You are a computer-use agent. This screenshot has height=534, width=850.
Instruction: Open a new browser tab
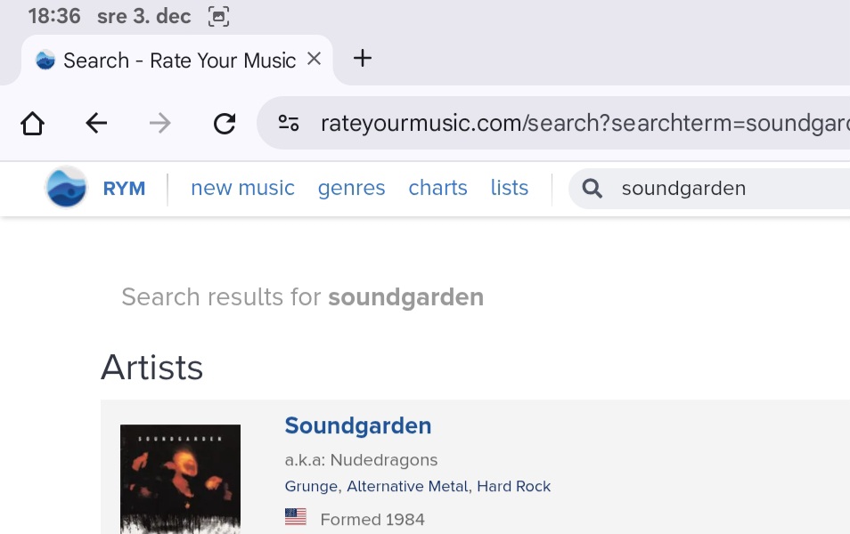pos(363,59)
